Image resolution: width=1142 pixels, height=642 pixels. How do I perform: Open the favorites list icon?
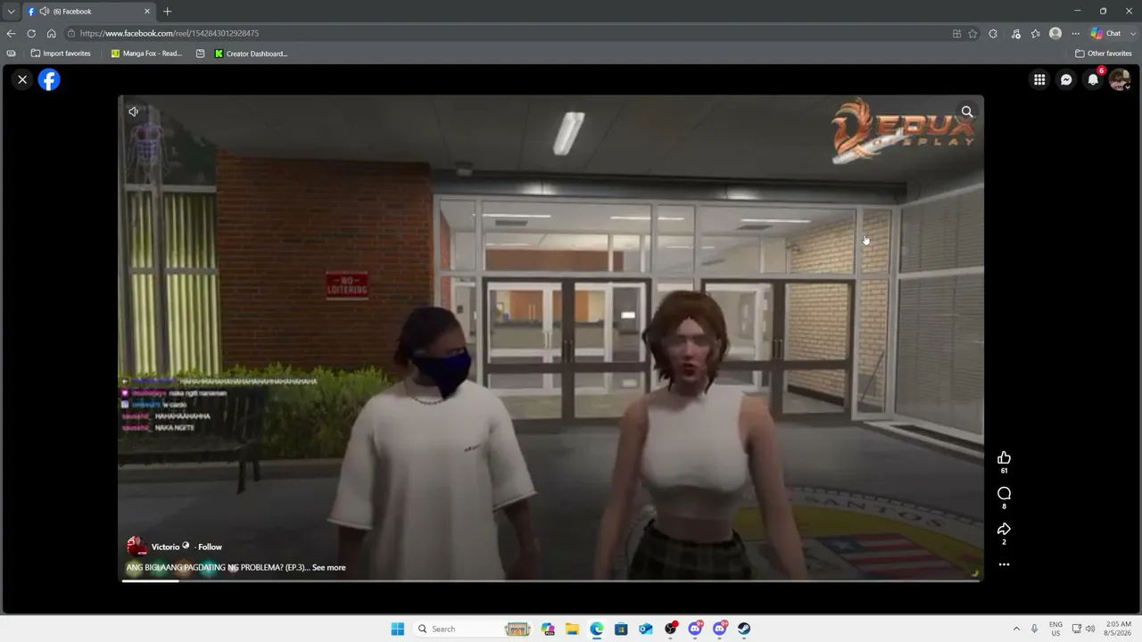[x=1035, y=33]
